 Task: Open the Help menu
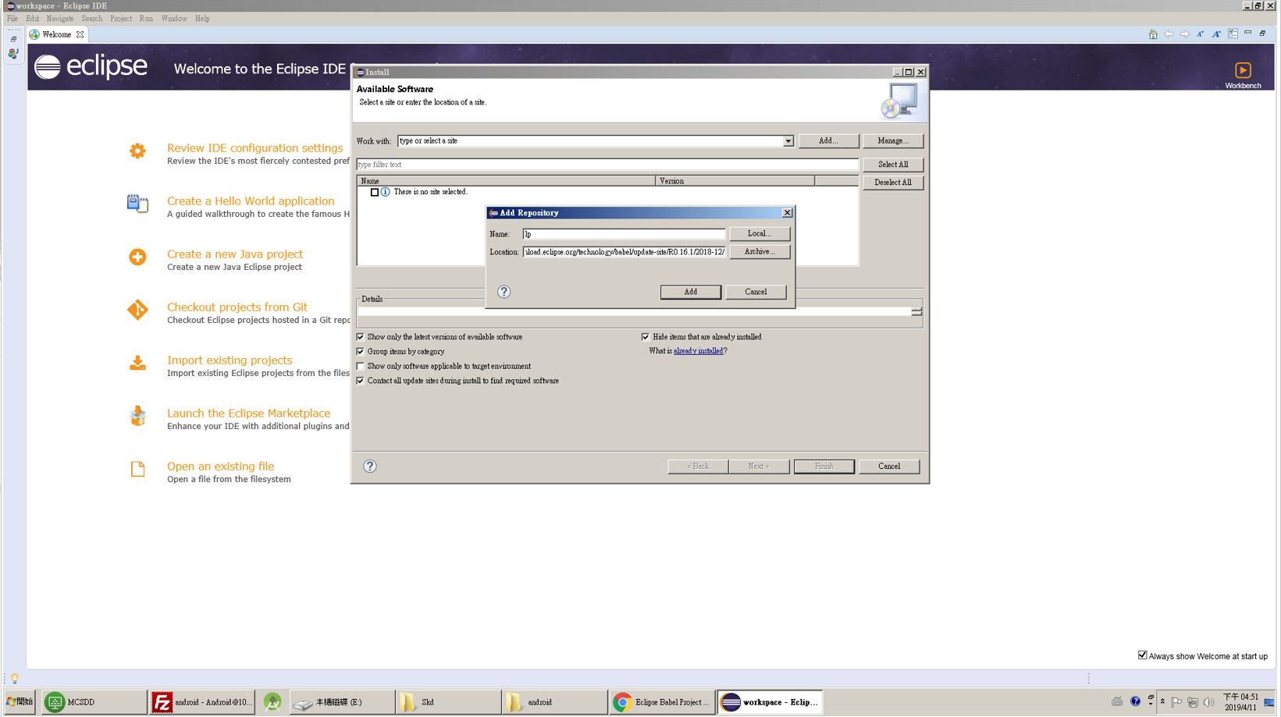coord(202,19)
